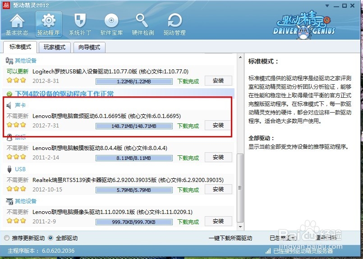This screenshot has width=363, height=259.
Task: Open the title bar dropdown menu arrow
Action: [327, 6]
